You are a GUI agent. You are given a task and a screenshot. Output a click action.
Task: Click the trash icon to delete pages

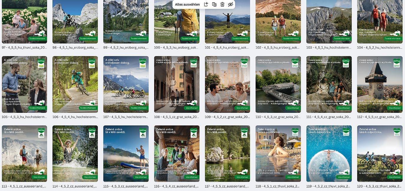(x=222, y=4)
